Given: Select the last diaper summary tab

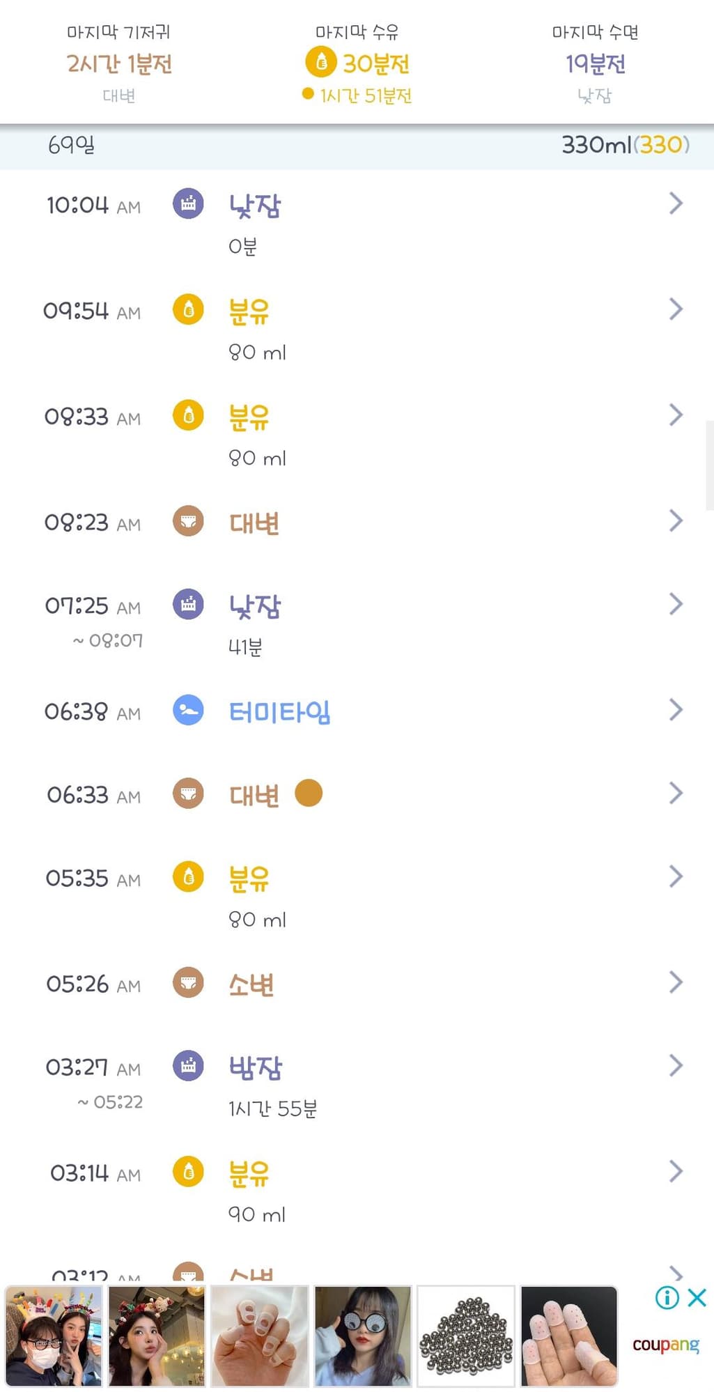Looking at the screenshot, I should 119,63.
